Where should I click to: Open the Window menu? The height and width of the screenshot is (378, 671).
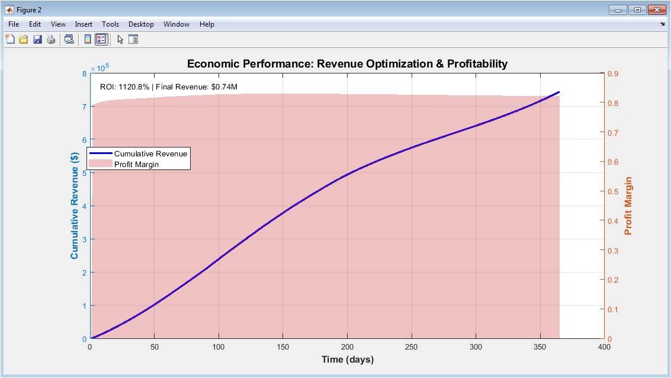point(176,24)
